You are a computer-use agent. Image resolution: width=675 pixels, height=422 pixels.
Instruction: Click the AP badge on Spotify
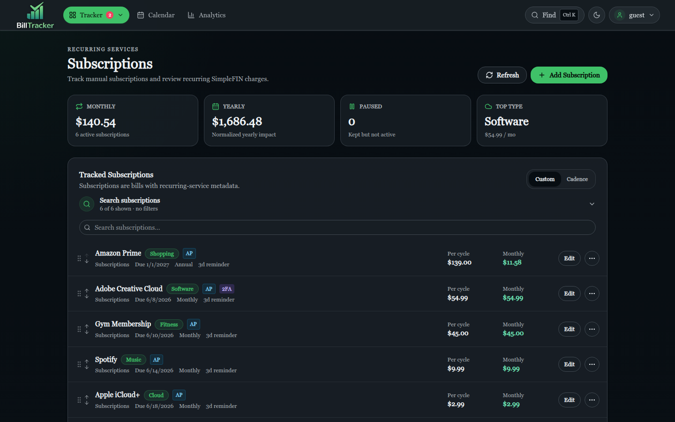tap(157, 360)
